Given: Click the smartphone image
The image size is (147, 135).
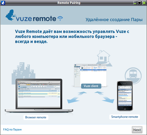Looking at the screenshot, I should 125,96.
